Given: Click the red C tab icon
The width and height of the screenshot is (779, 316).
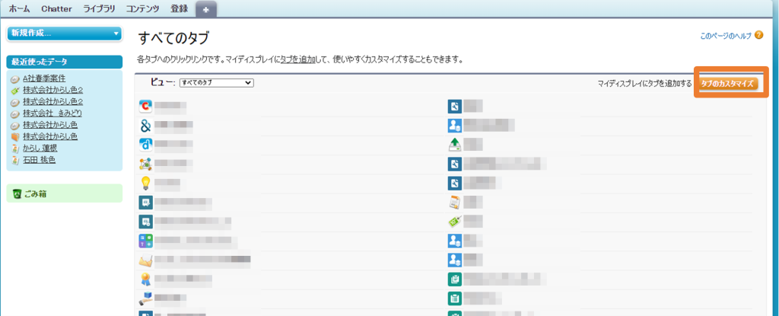Looking at the screenshot, I should point(145,106).
